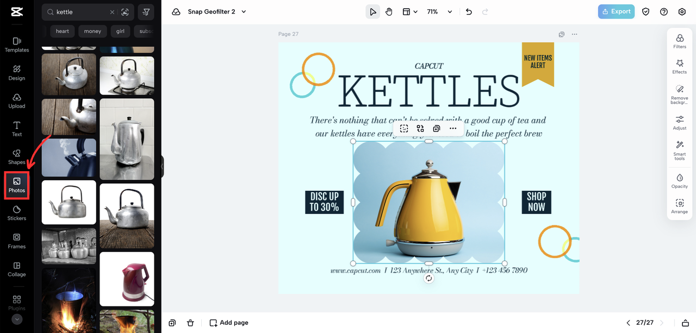
Task: Click Remove background tool
Action: (680, 95)
